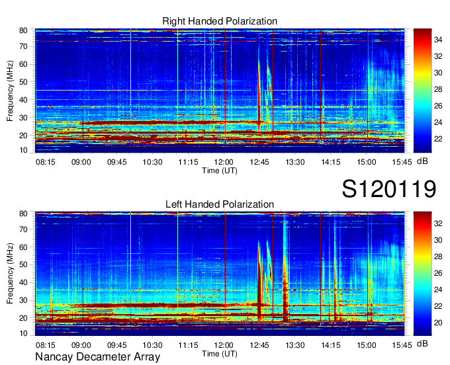This screenshot has width=450, height=365.
Task: Click 'Frequency (MHz)' axis label of Right Handed plot
Action: click(10, 91)
